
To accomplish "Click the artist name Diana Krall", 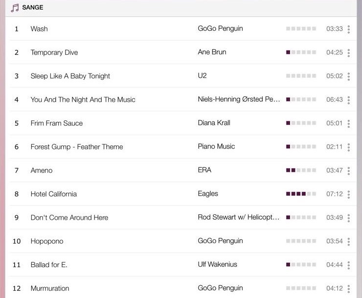I will (x=214, y=123).
